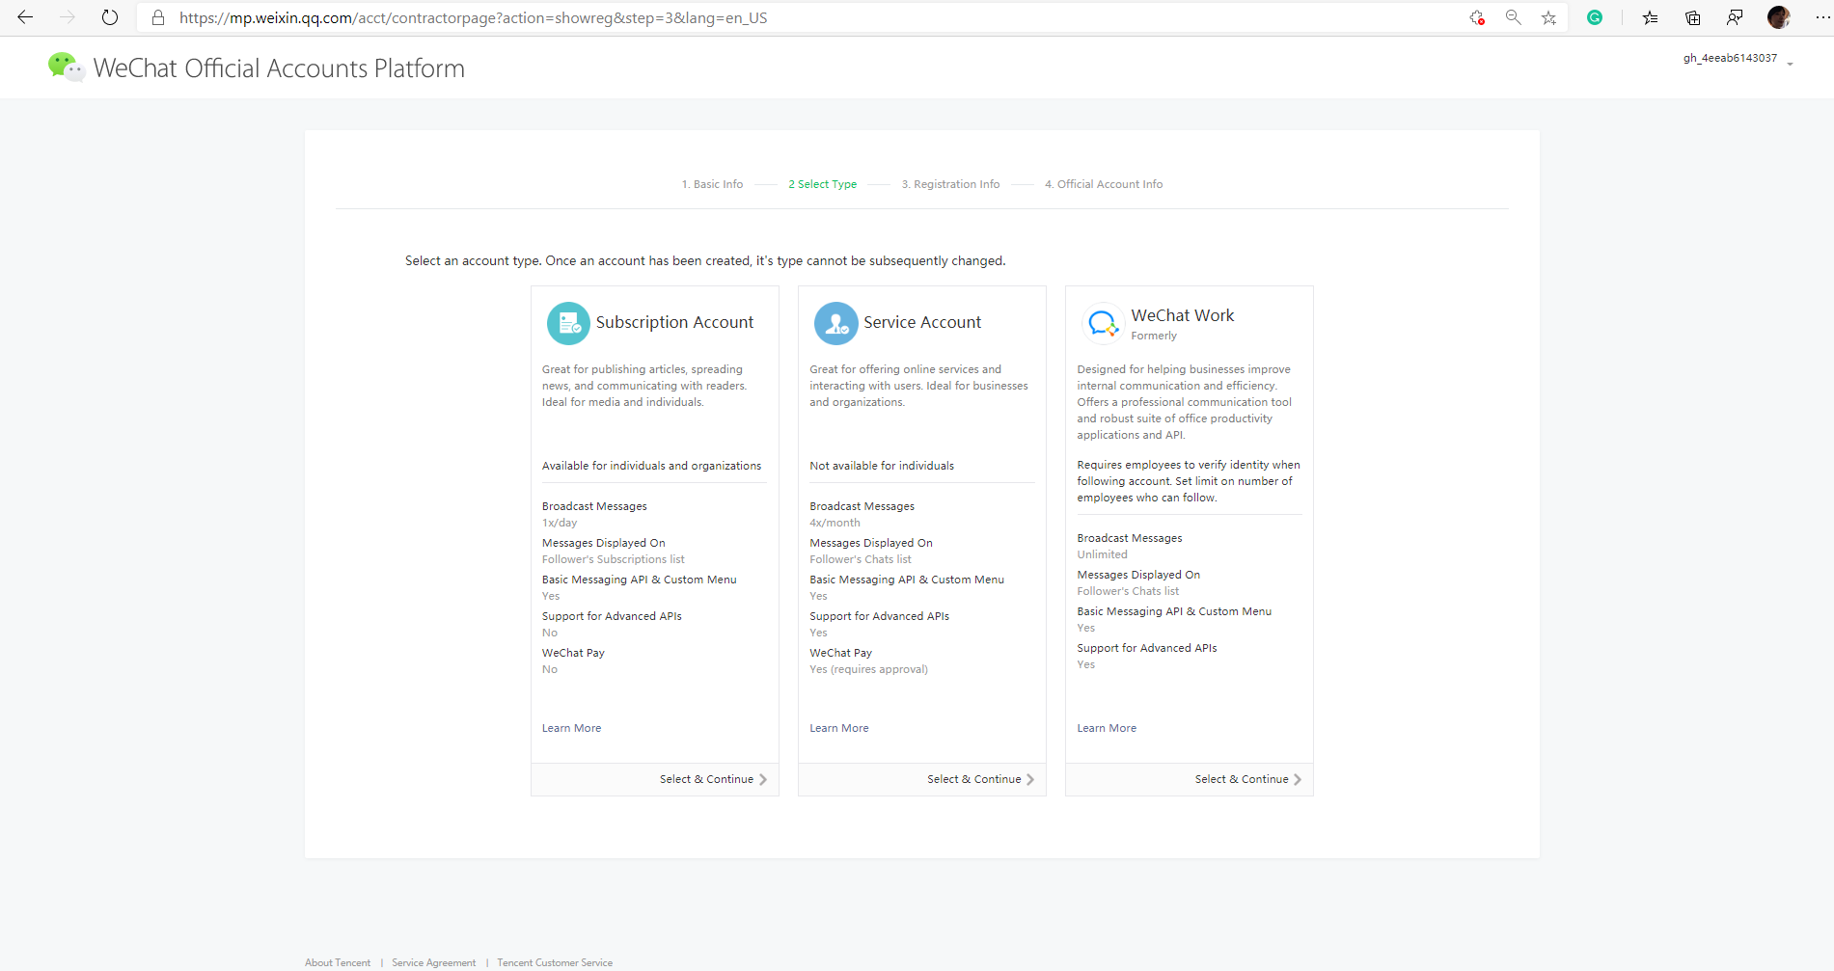Open the browser zoom magnifier icon
The height and width of the screenshot is (971, 1834).
tap(1513, 17)
